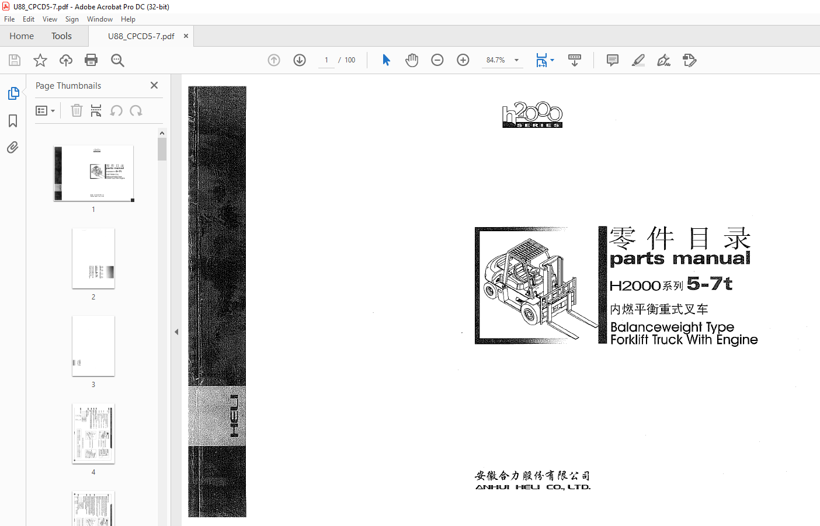Image resolution: width=820 pixels, height=526 pixels.
Task: Click the 'Page Thumbnails' panel title
Action: point(68,86)
